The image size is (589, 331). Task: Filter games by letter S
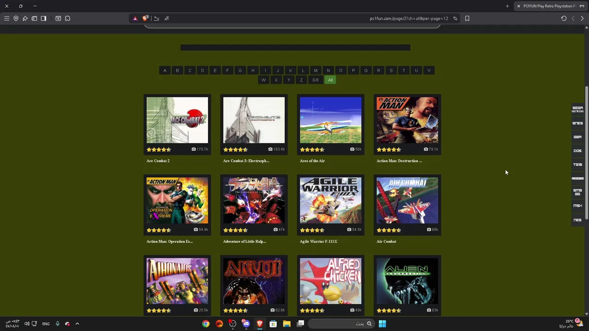391,70
